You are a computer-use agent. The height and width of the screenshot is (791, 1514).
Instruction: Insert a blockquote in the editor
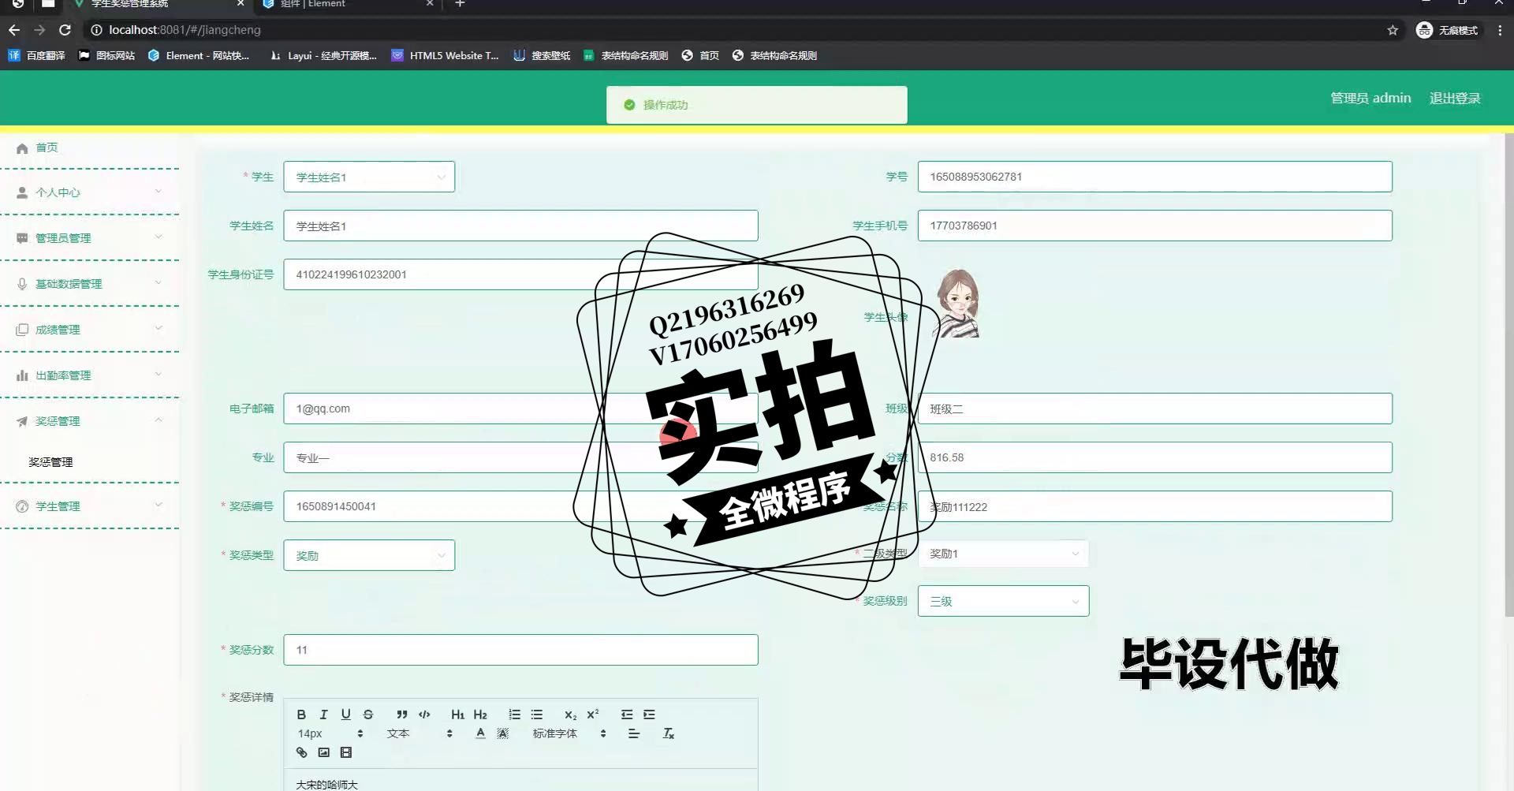402,715
